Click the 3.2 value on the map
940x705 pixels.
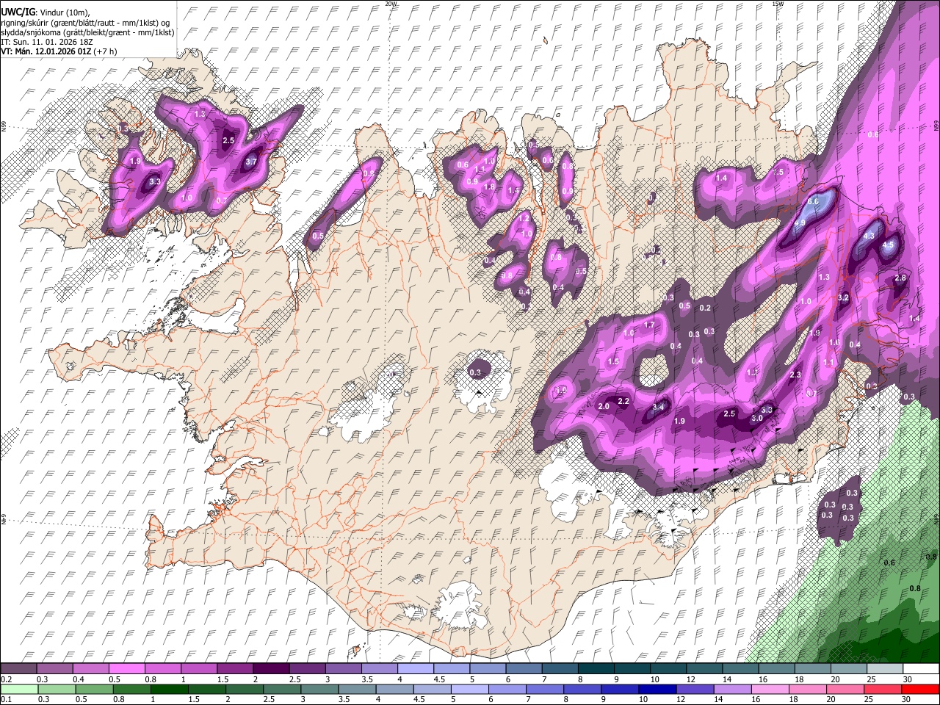[843, 298]
